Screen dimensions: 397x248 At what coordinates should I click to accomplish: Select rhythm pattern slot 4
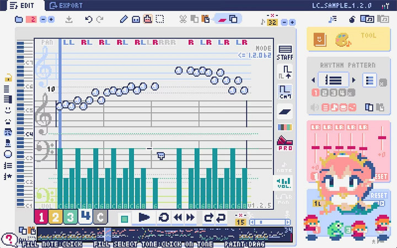(x=342, y=93)
